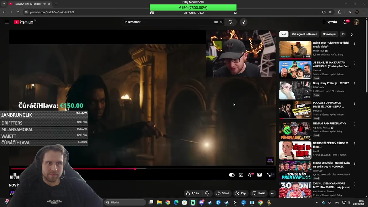The width and height of the screenshot is (368, 207).
Task: Reload the page with refresh icon
Action: pyautogui.click(x=18, y=12)
